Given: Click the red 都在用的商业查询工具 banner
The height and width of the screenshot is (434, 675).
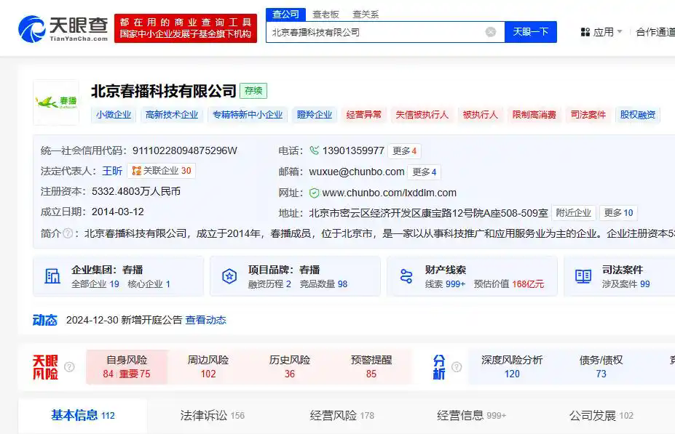Looking at the screenshot, I should 186,28.
